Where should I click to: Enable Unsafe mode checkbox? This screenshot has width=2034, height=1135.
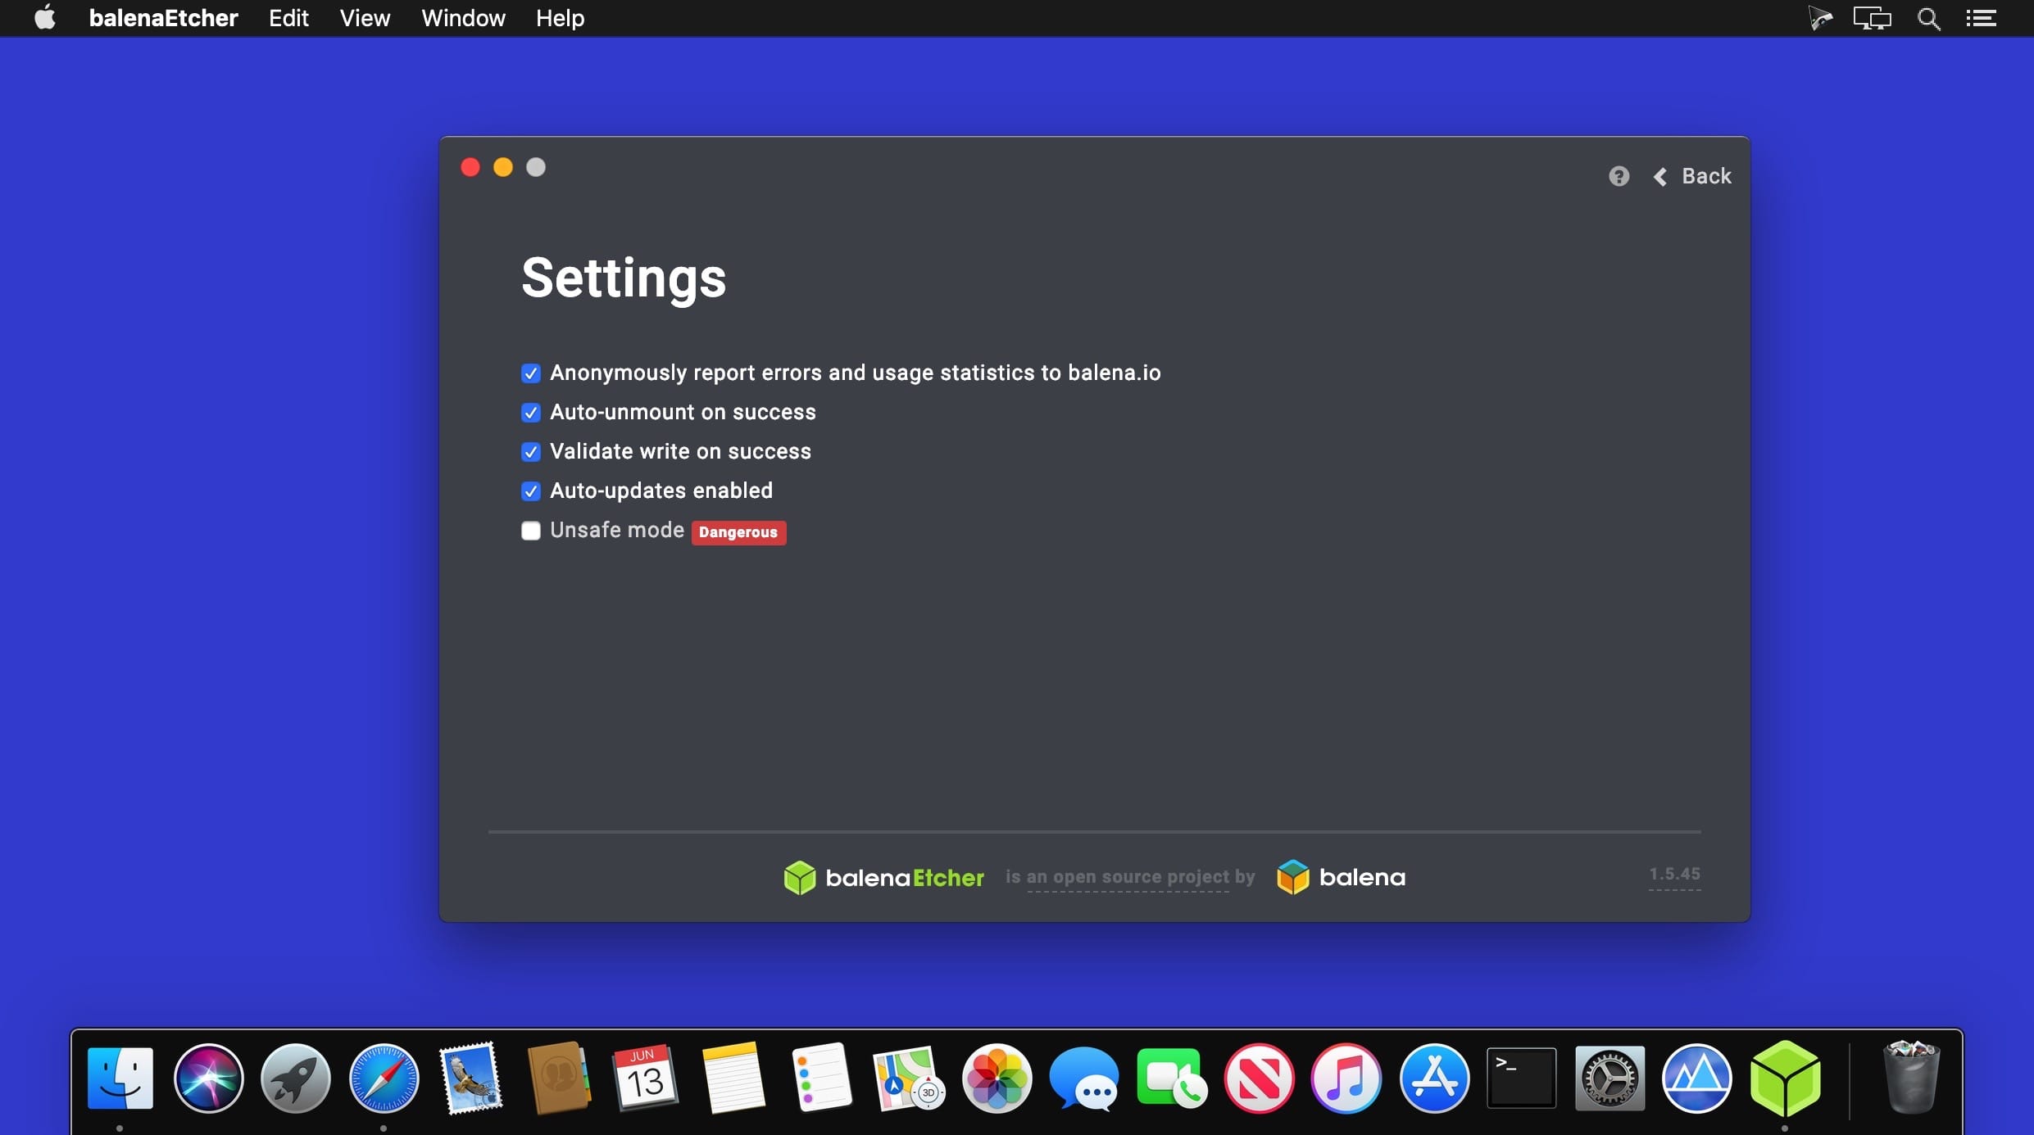(531, 531)
